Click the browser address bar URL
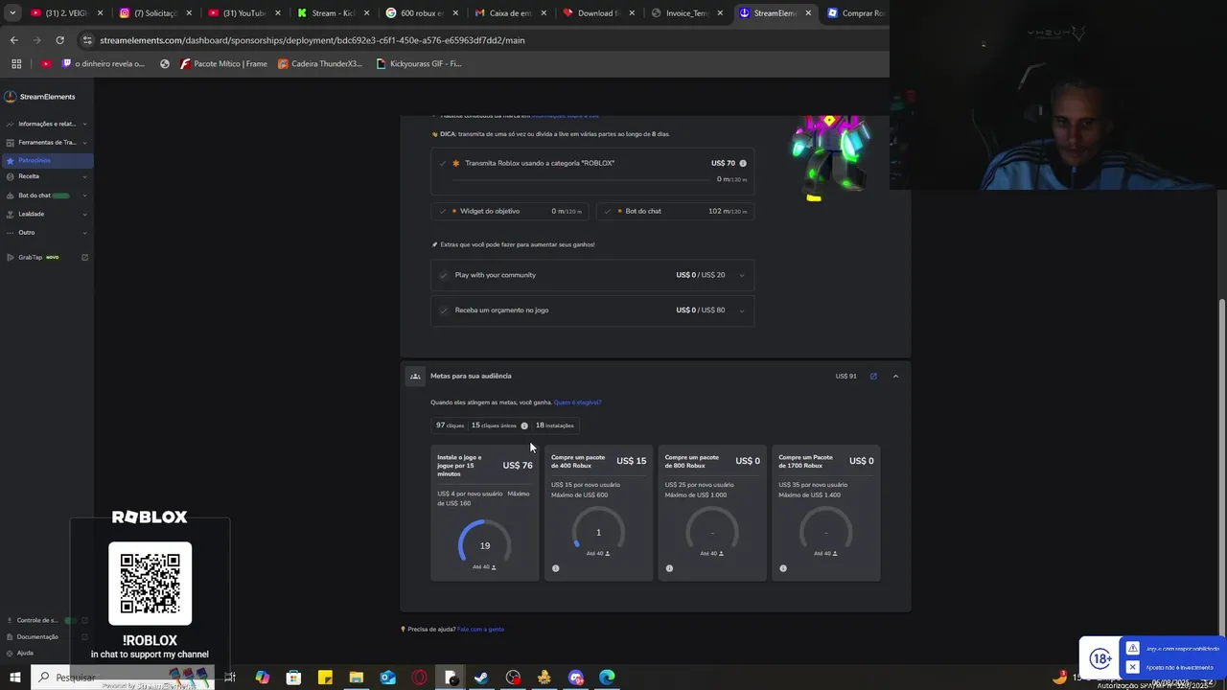 pos(313,40)
